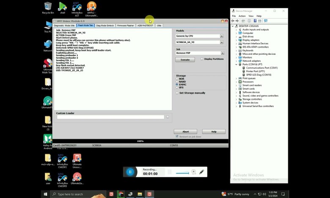Click Back arrow in Device Manager toolbar
The image size is (330, 198).
[x=233, y=21]
